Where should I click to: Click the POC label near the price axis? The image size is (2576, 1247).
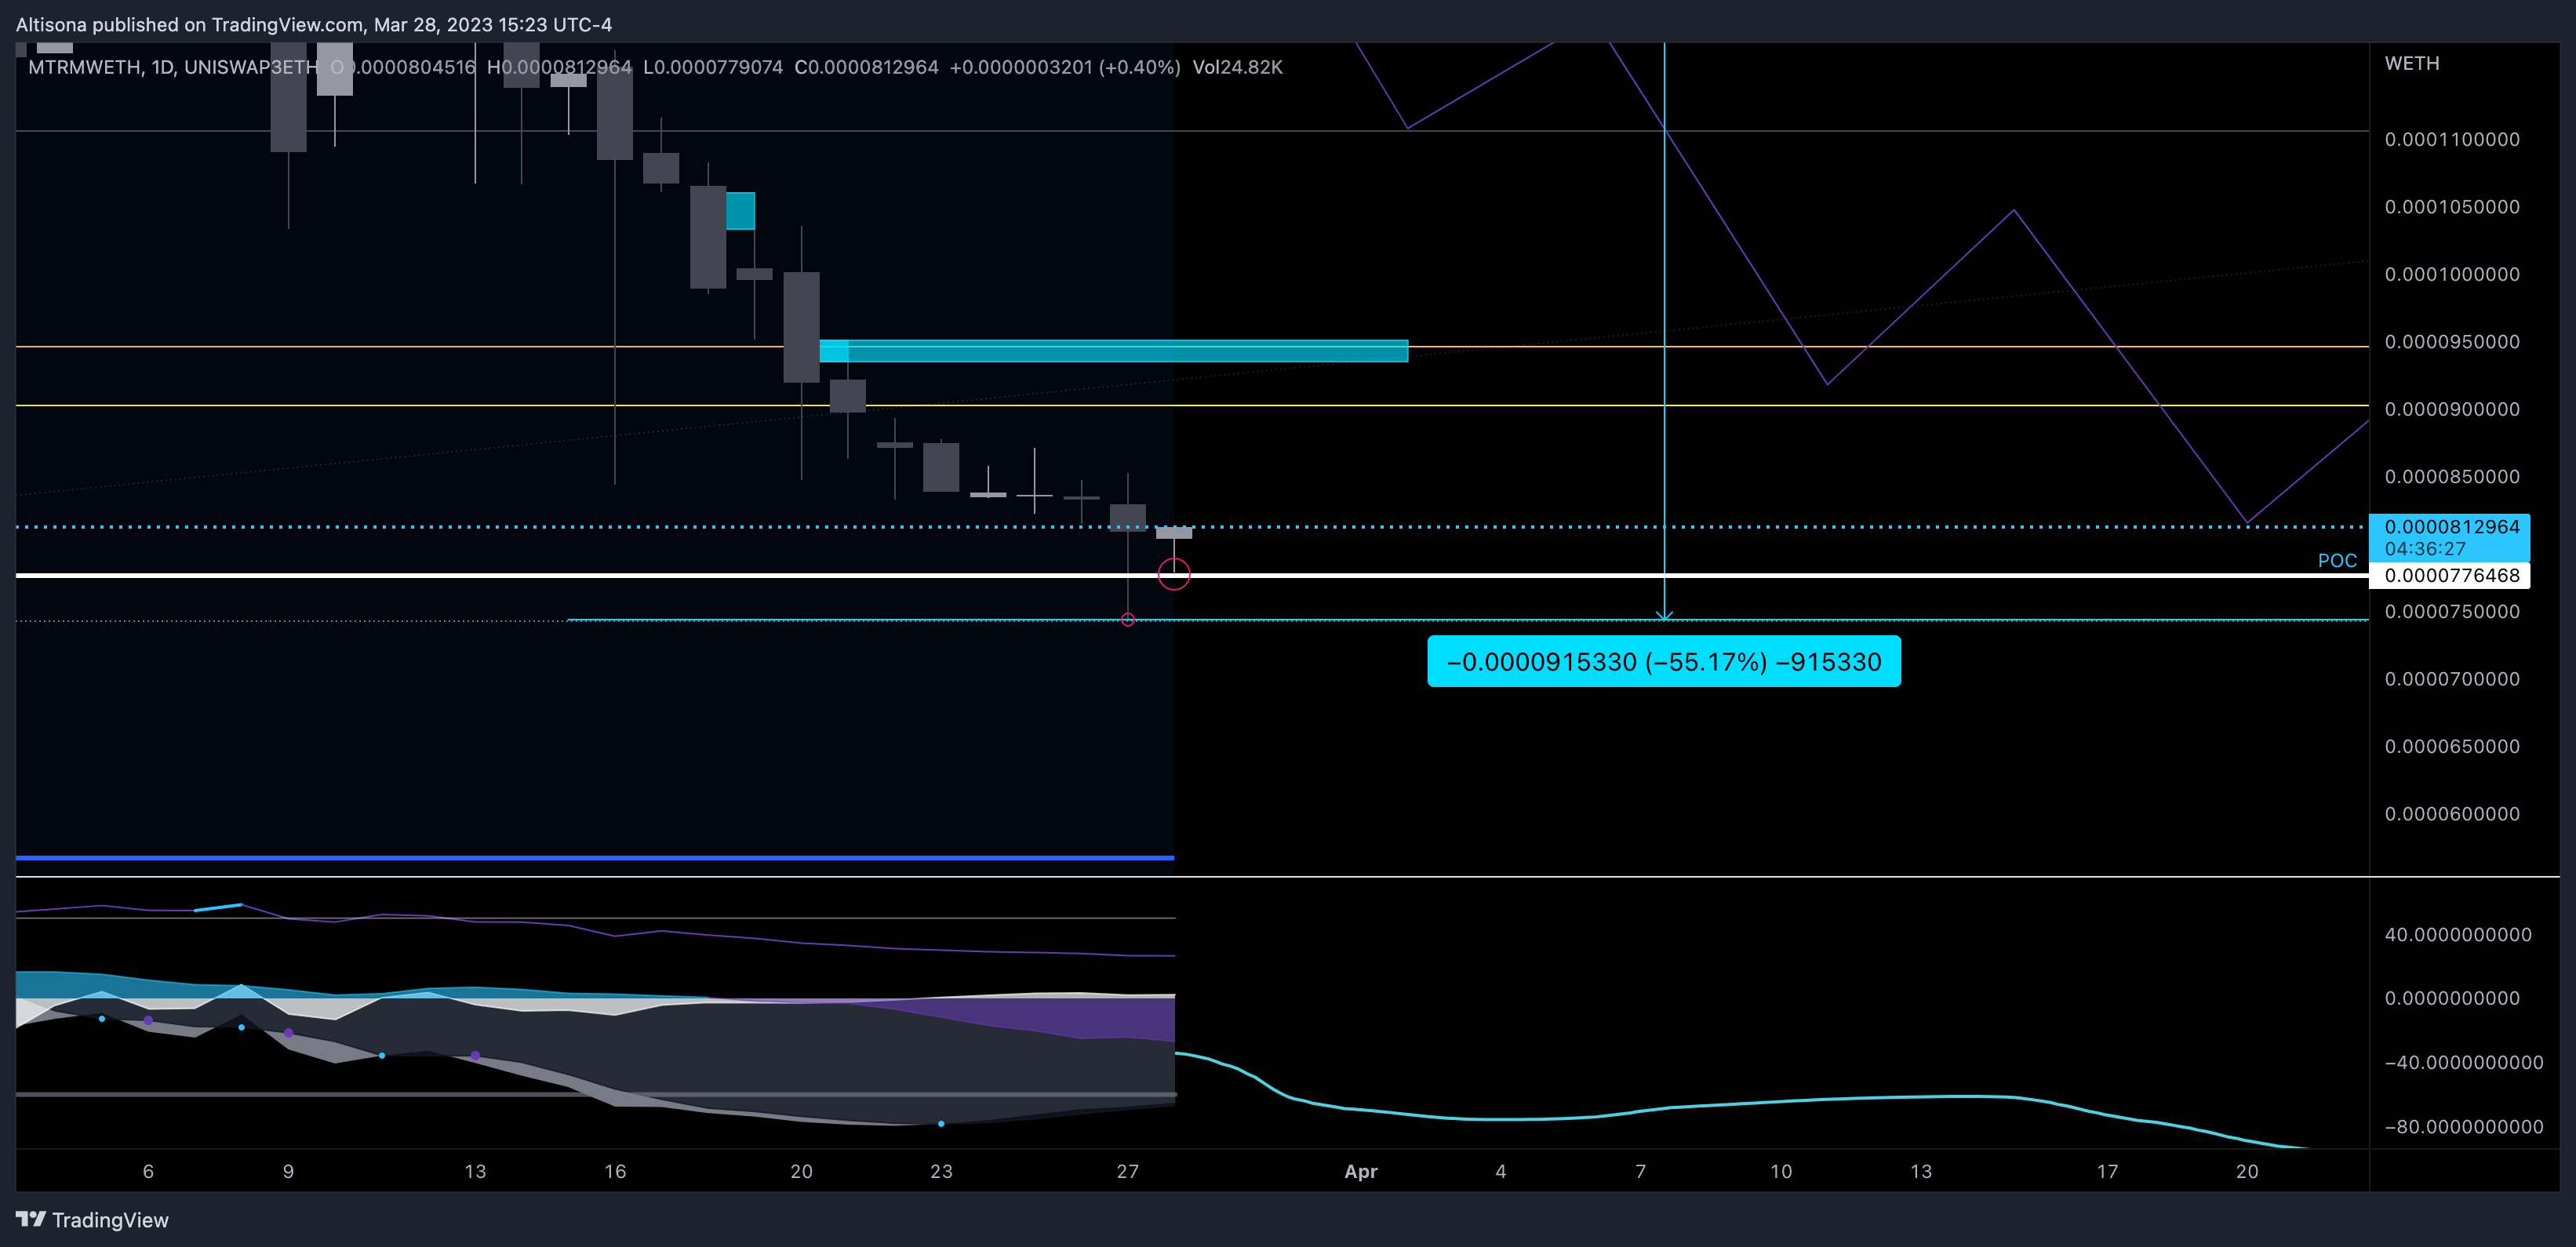click(x=2337, y=560)
